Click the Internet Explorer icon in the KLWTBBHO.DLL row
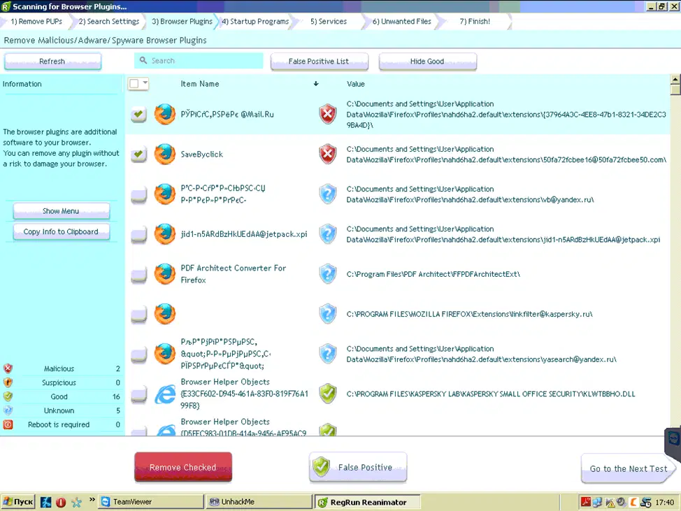The height and width of the screenshot is (511, 681). pos(165,394)
